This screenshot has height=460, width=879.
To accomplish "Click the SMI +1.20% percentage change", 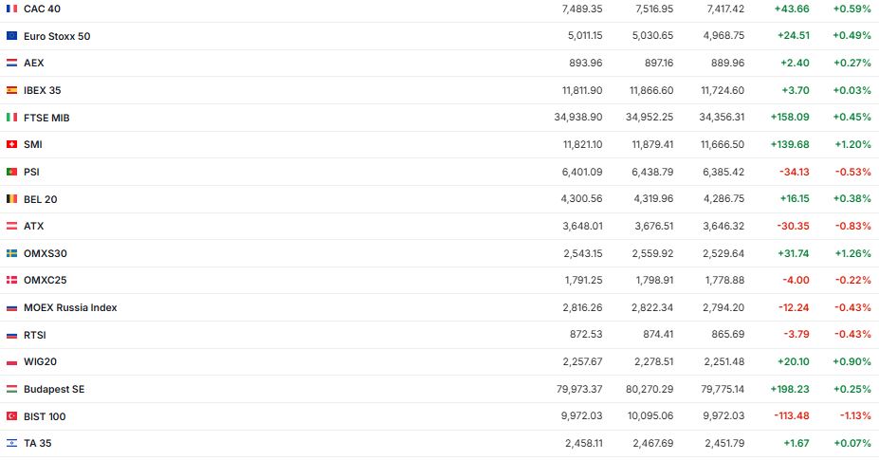I will pyautogui.click(x=852, y=145).
